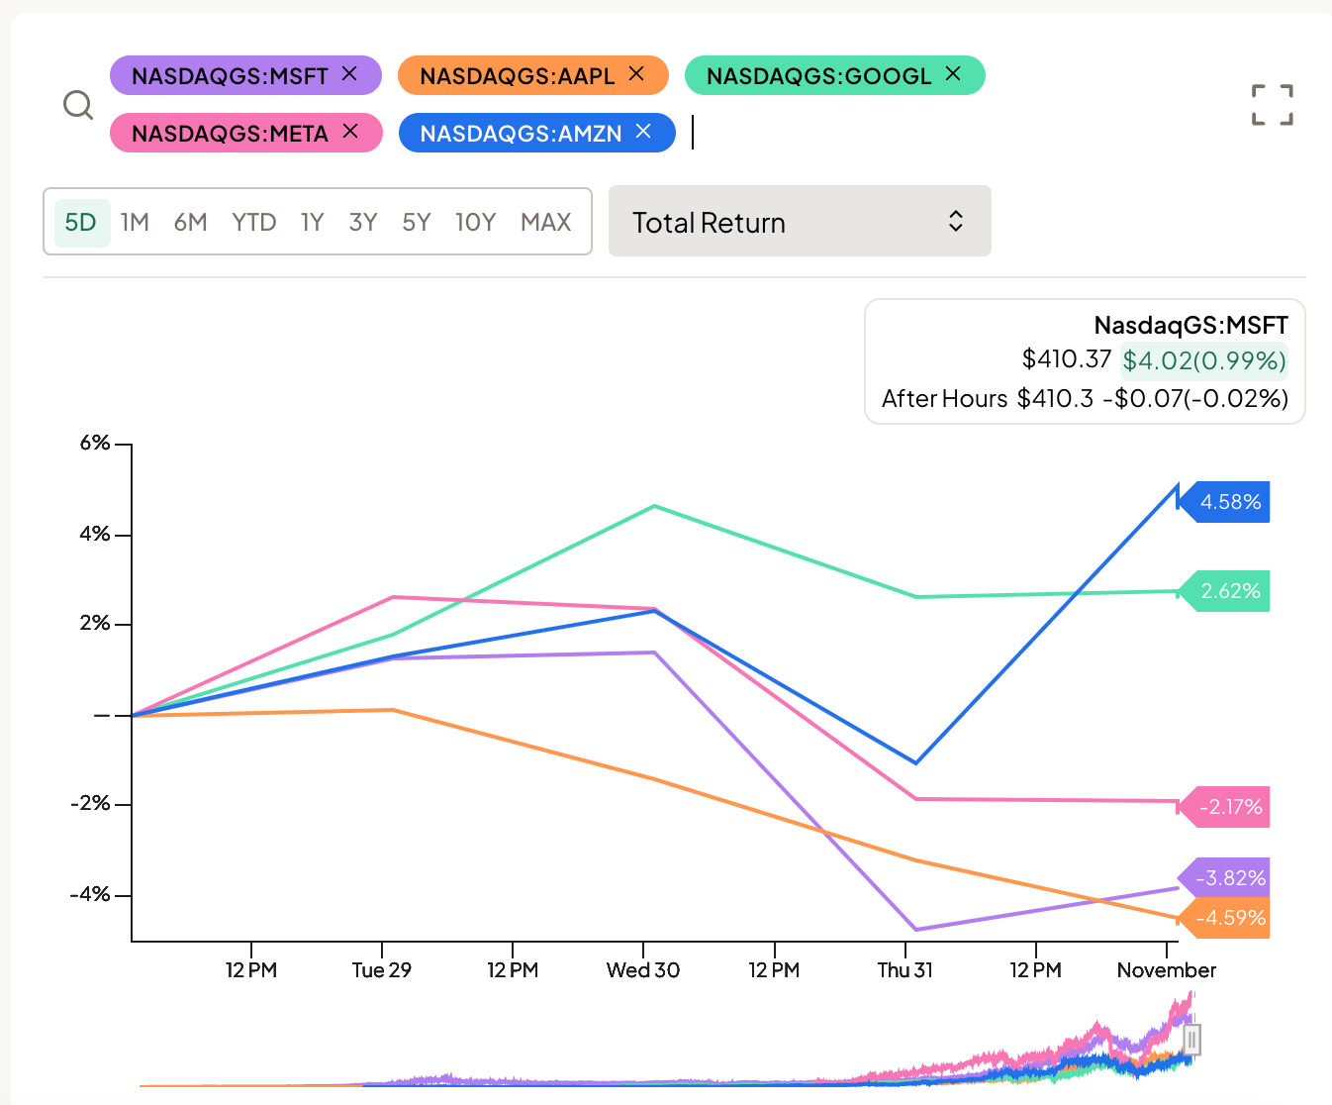Remove the NASDAQGS:META ticker chip

tap(350, 132)
